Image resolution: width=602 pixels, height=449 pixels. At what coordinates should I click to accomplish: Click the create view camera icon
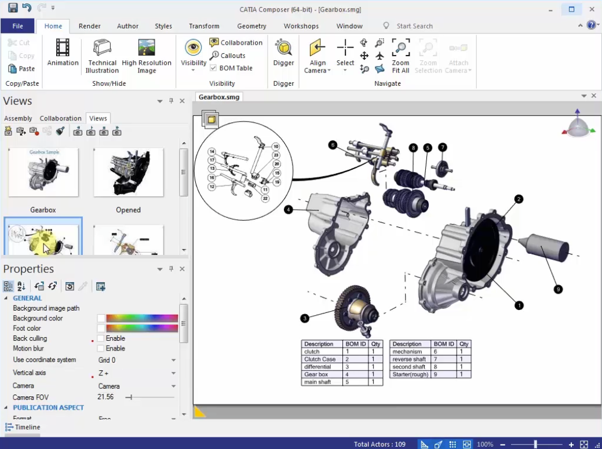(8, 132)
